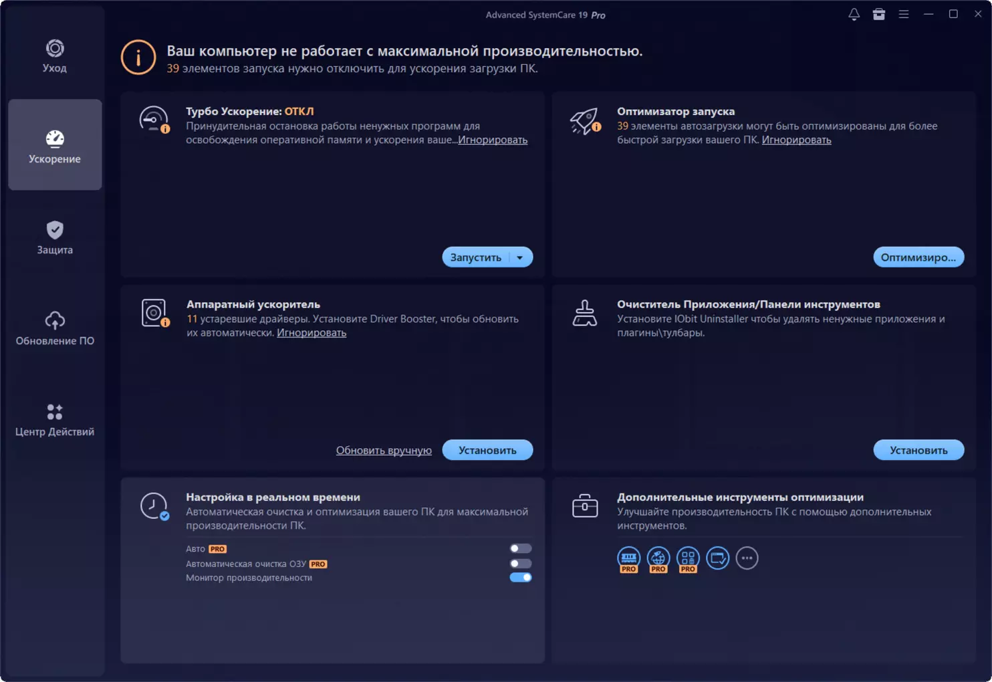Minimize the Advanced SystemCare window
Screen dimensions: 992x682
928,14
